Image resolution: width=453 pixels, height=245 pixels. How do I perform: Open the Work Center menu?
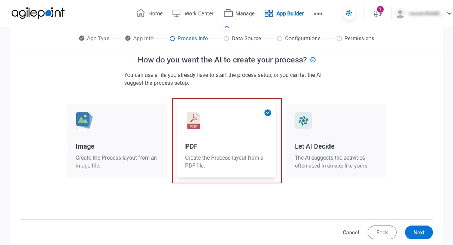click(x=193, y=13)
